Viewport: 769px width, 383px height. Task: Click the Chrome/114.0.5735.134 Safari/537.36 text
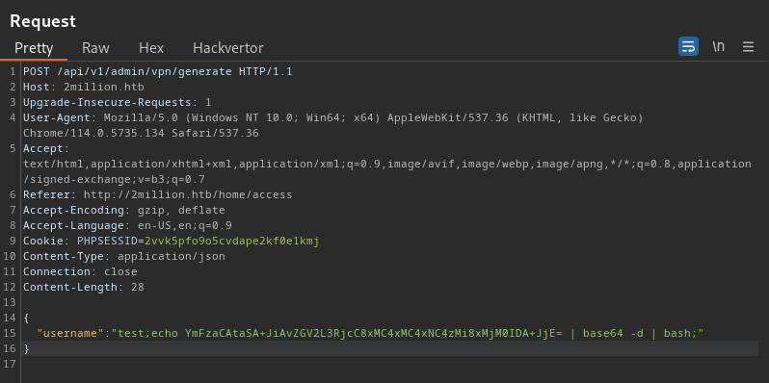point(141,133)
